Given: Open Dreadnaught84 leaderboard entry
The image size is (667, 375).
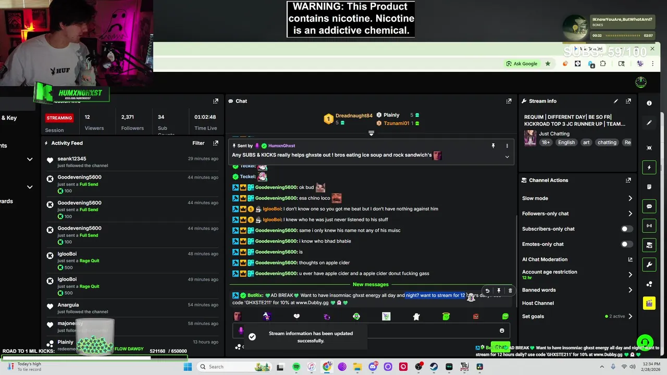Looking at the screenshot, I should (349, 119).
